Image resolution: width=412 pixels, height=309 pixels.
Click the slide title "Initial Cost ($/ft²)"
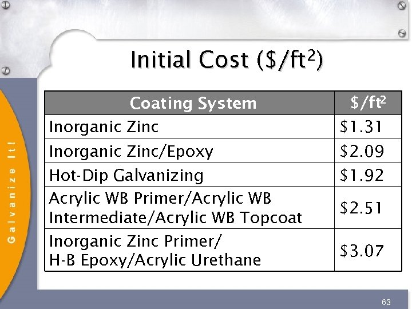click(226, 60)
